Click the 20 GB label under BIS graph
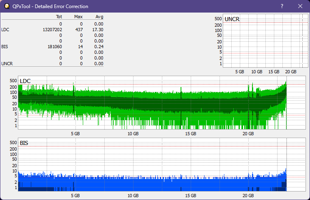This screenshot has height=200, width=310. [248, 196]
